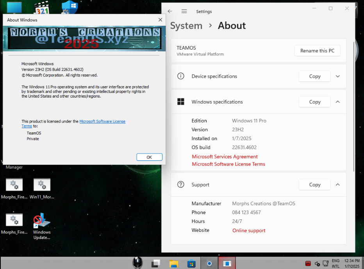Screen dimensions: 364x269
Task: Confirm About Windows with the OK button
Action: [x=149, y=157]
